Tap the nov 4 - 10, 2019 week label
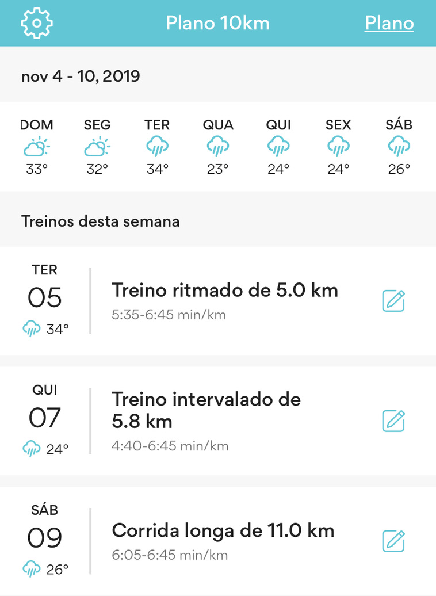Viewport: 436px width, 596px height. tap(81, 76)
